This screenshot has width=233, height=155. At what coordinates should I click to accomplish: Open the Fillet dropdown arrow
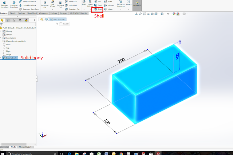[84, 9]
